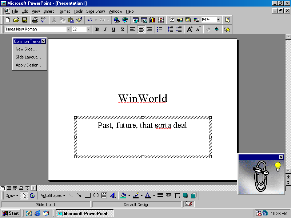Center-align the text

pyautogui.click(x=141, y=29)
